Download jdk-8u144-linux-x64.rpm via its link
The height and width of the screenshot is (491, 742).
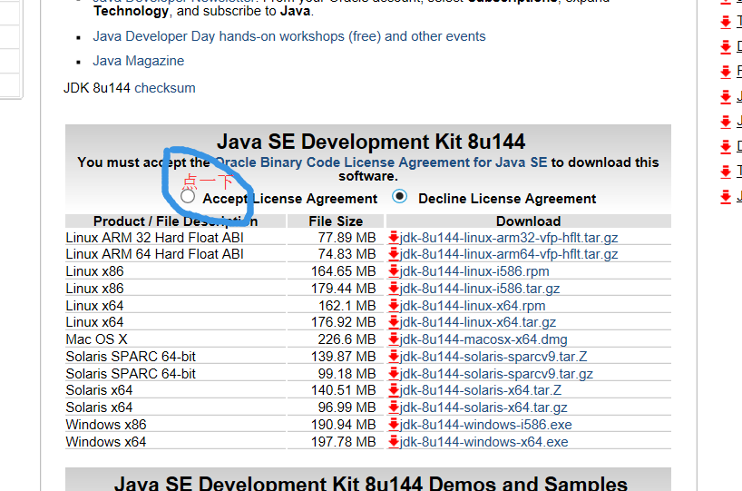(x=473, y=305)
